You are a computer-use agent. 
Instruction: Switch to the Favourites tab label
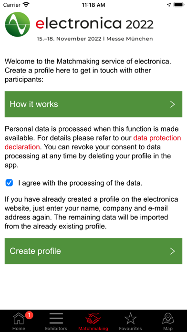[x=130, y=329]
